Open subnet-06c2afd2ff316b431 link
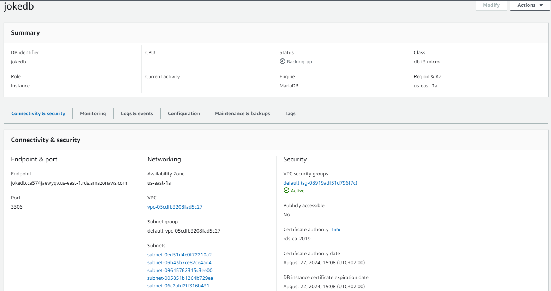Image resolution: width=551 pixels, height=291 pixels. 178,286
